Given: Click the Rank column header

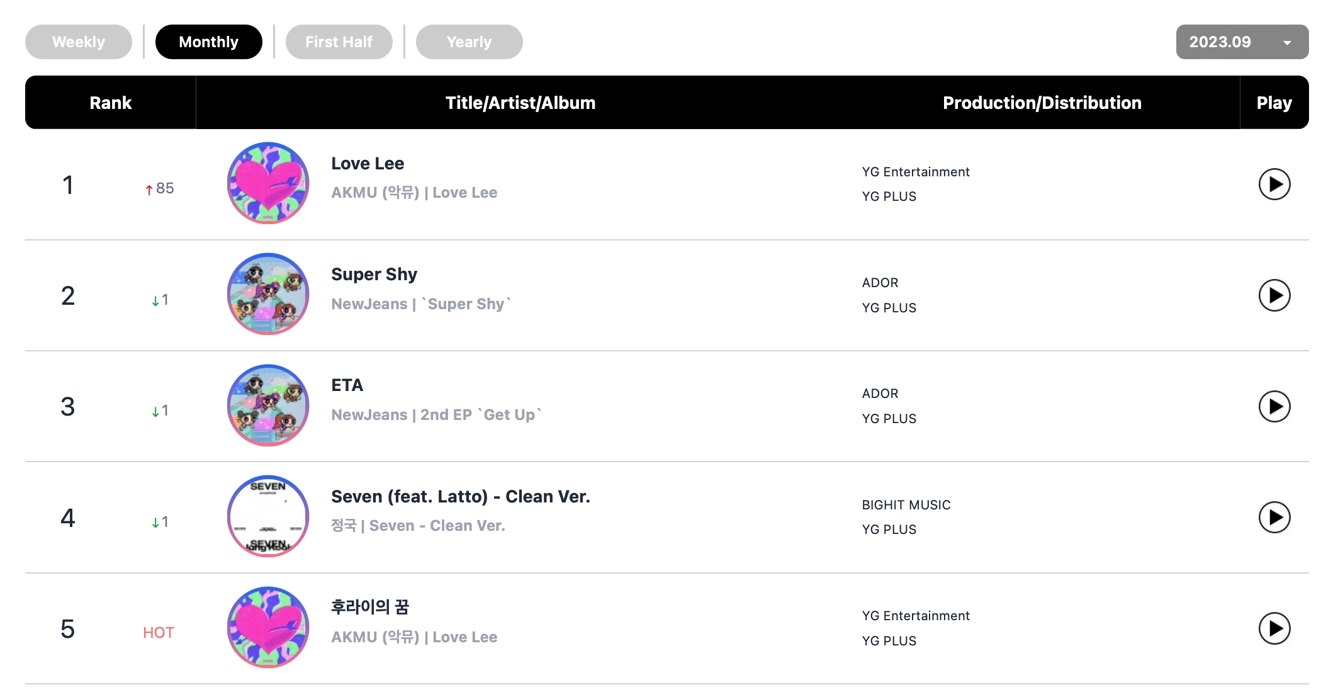Looking at the screenshot, I should pyautogui.click(x=111, y=103).
